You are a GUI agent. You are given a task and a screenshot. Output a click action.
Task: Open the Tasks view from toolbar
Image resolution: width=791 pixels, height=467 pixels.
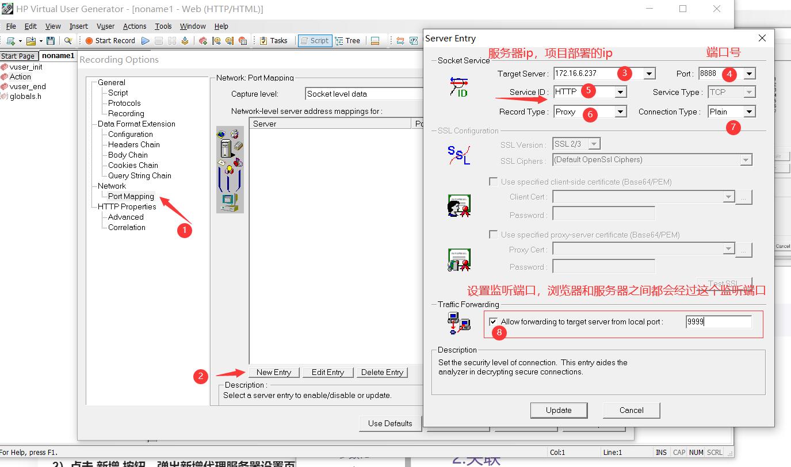click(273, 40)
